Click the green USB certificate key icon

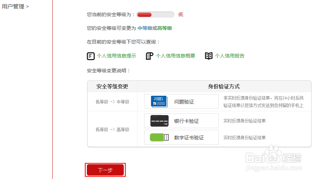159,138
